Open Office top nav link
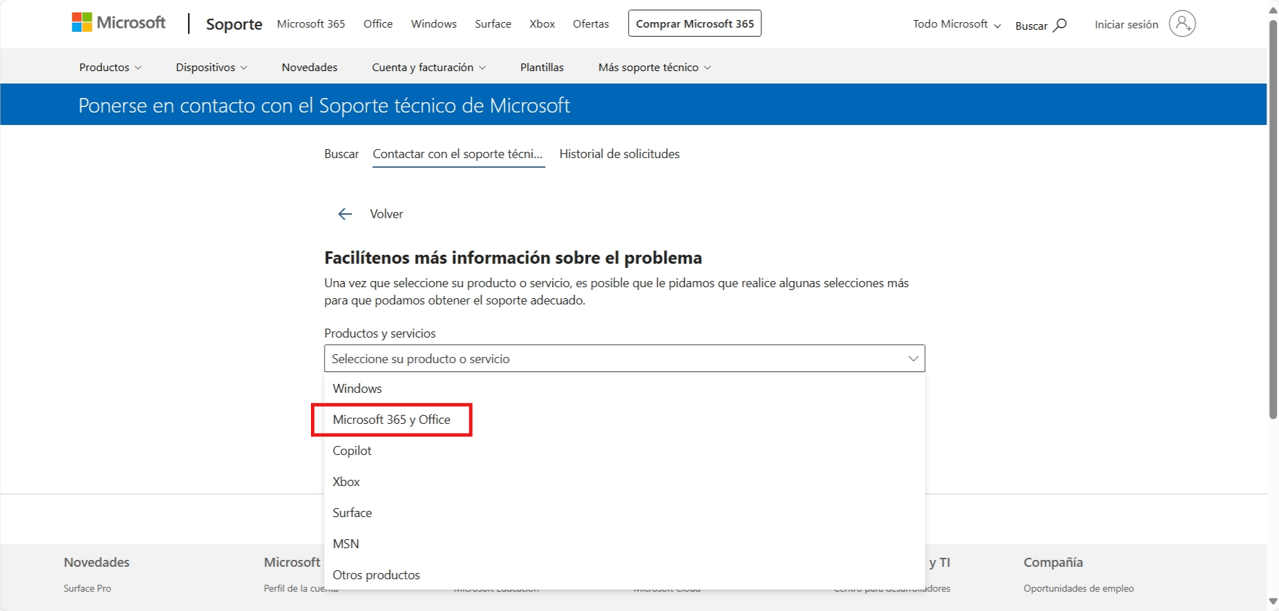 coord(378,23)
